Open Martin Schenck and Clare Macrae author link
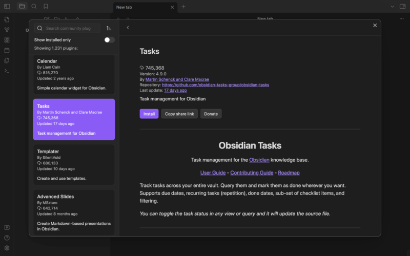This screenshot has height=256, width=410. [x=177, y=79]
